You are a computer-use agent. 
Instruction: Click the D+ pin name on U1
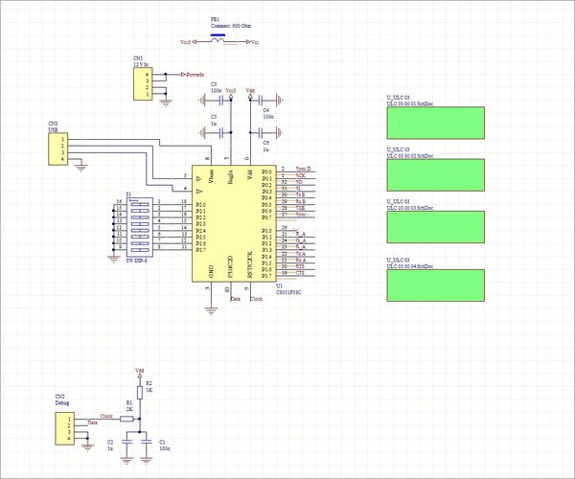click(199, 192)
